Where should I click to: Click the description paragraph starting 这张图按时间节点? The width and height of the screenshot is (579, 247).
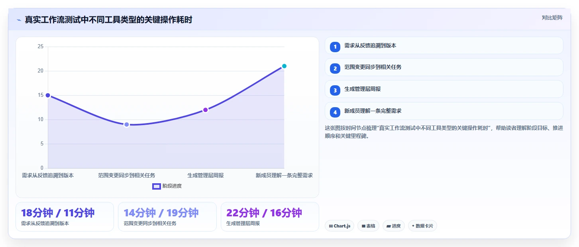tap(444, 132)
